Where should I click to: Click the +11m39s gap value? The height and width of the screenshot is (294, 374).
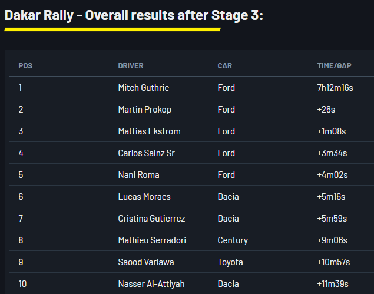[x=333, y=284]
